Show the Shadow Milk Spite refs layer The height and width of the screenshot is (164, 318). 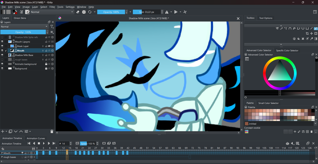click(x=2, y=37)
